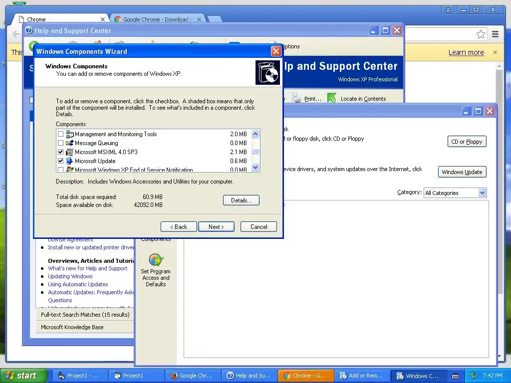
Task: Minimize the Add or Remove Programs window
Action: click(x=467, y=111)
